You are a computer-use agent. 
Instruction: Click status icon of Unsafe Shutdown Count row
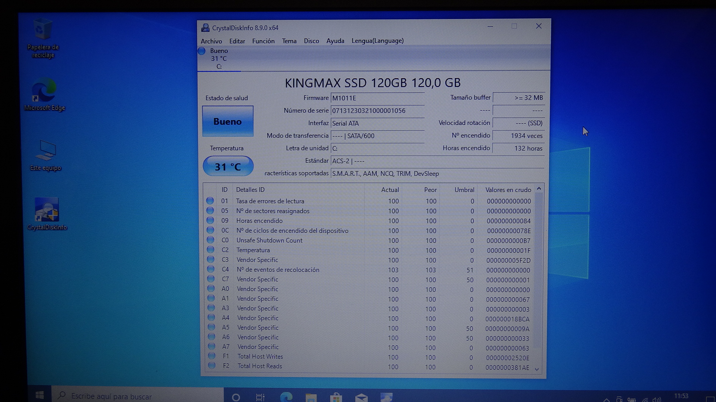point(210,240)
